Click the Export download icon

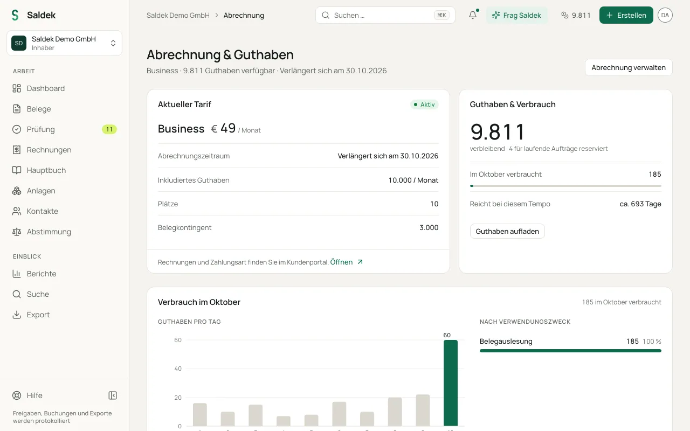click(x=17, y=315)
